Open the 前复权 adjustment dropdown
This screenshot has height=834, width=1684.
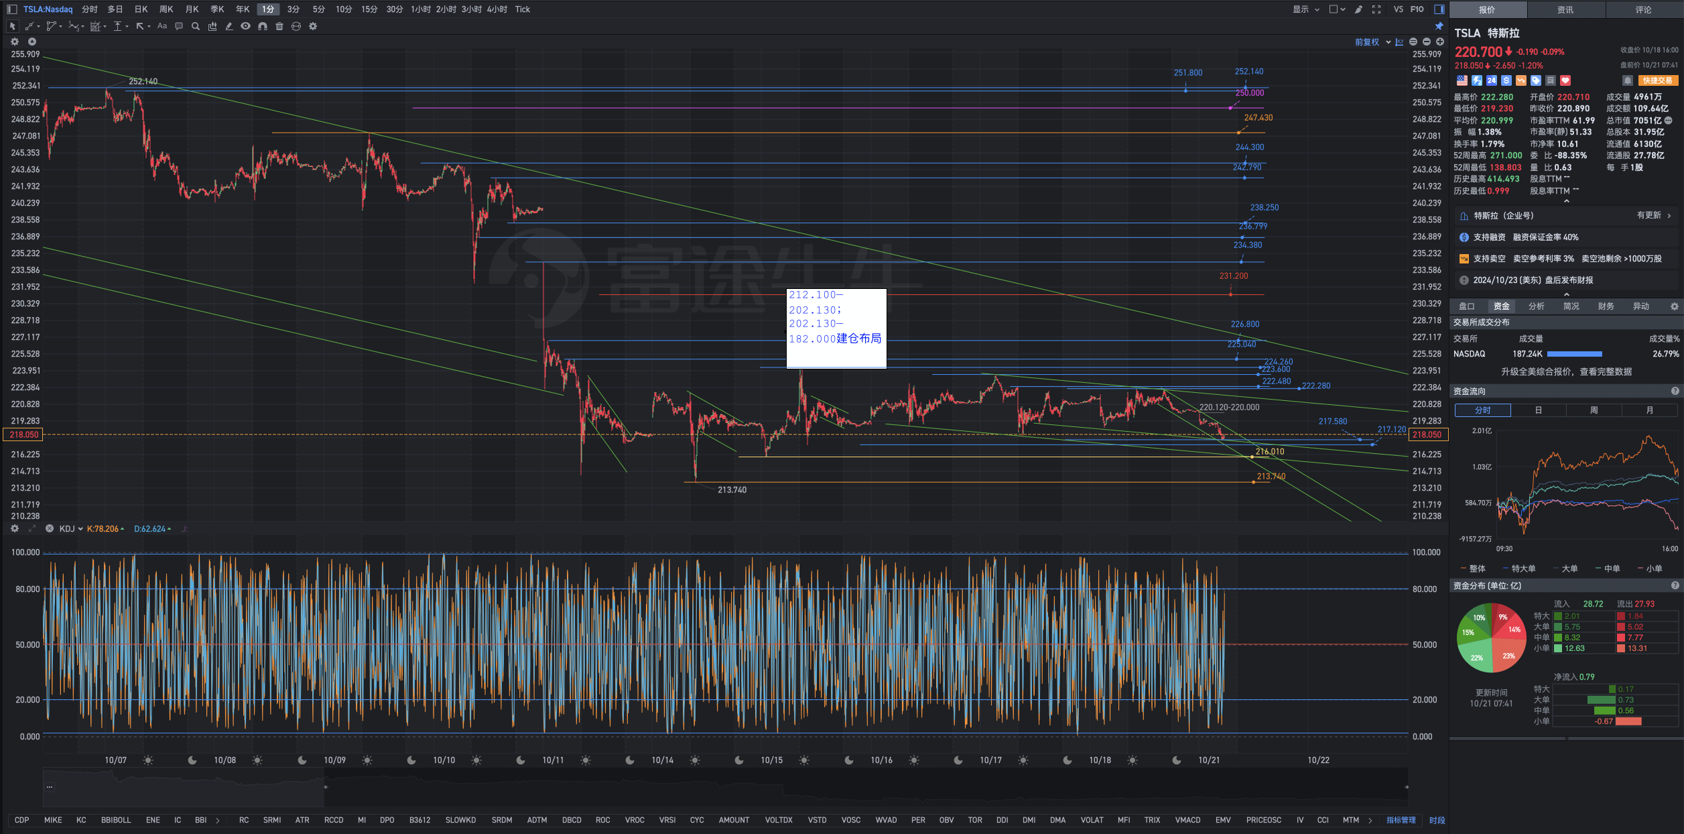[x=1372, y=42]
